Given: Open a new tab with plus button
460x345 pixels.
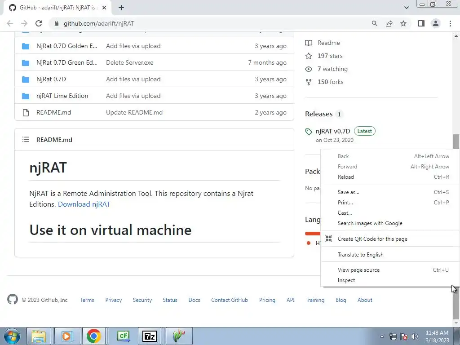Looking at the screenshot, I should click(121, 8).
